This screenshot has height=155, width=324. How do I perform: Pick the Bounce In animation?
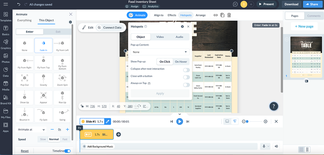tap(25, 115)
